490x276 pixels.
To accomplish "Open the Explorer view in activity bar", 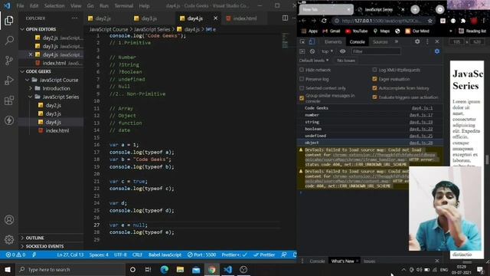I will [x=9, y=21].
